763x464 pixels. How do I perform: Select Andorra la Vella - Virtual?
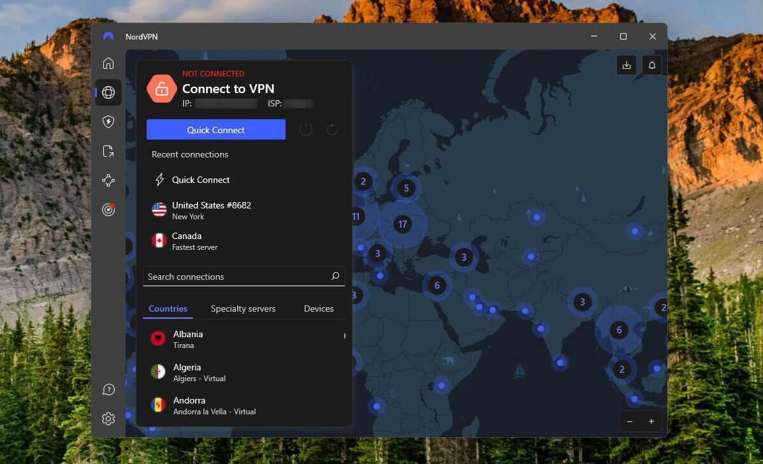(243, 405)
